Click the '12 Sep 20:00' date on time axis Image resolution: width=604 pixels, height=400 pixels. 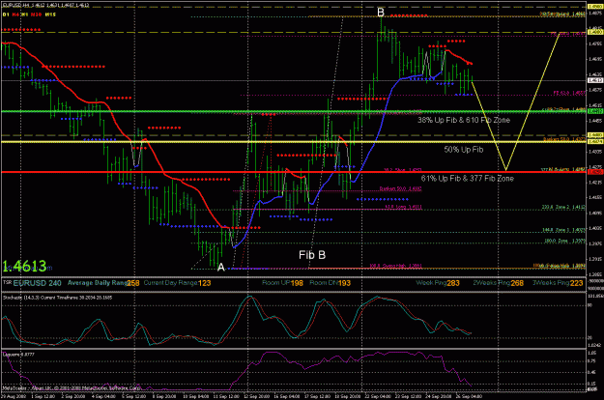(x=256, y=396)
